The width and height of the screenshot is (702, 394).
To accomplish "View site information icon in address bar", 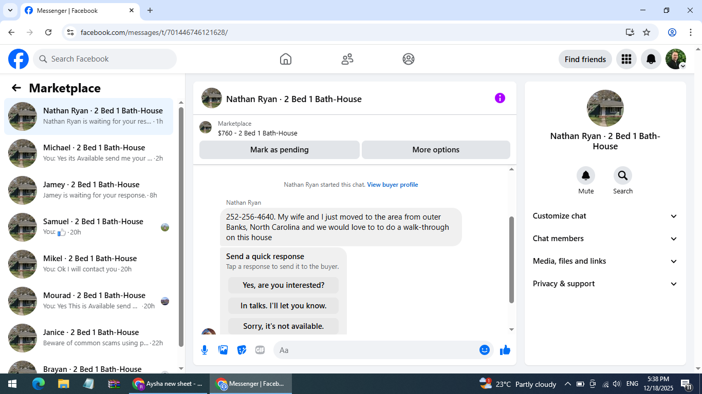I will pyautogui.click(x=70, y=32).
